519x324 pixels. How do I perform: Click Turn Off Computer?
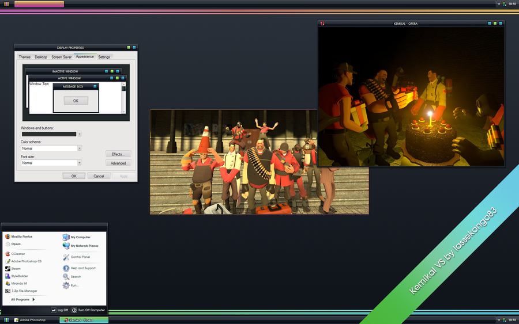tap(88, 310)
